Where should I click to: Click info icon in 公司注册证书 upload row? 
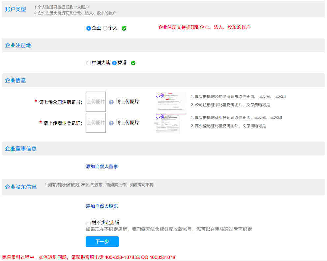point(111,102)
